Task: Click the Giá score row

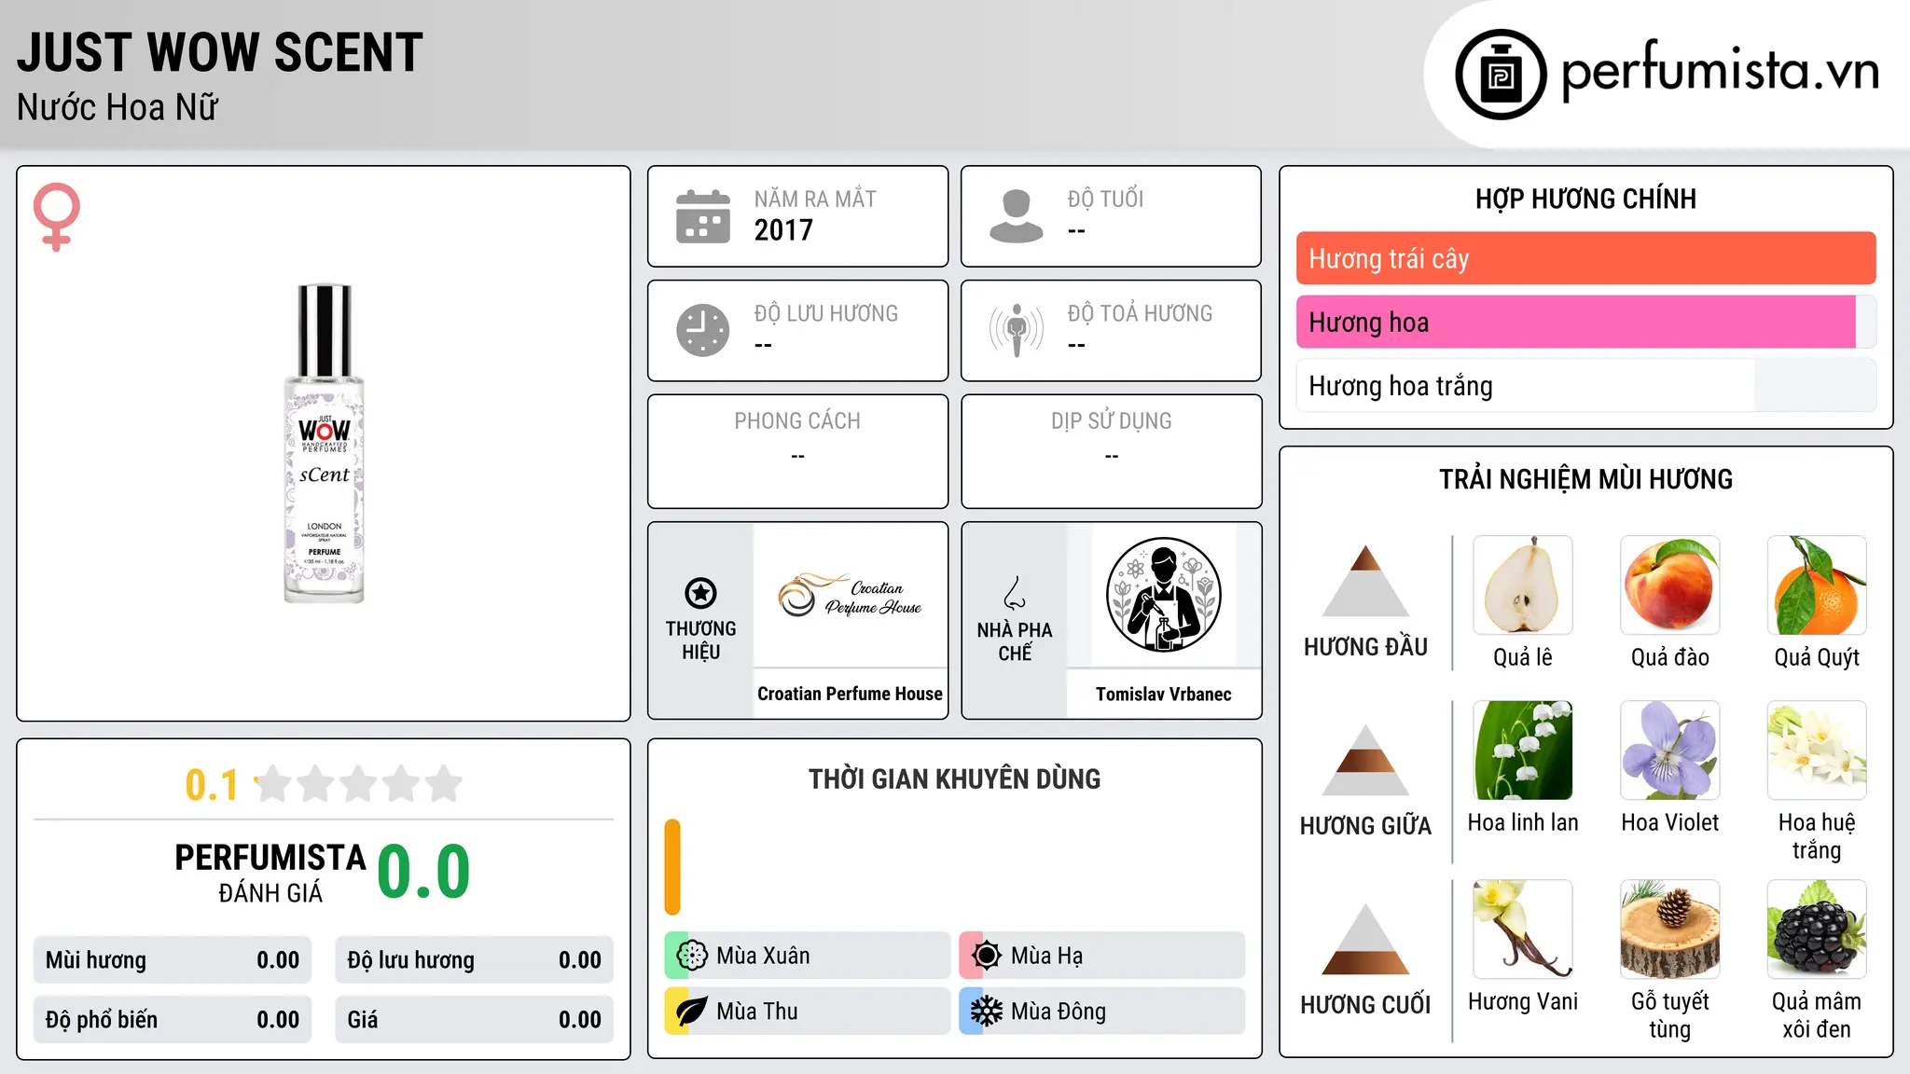Action: point(474,1019)
